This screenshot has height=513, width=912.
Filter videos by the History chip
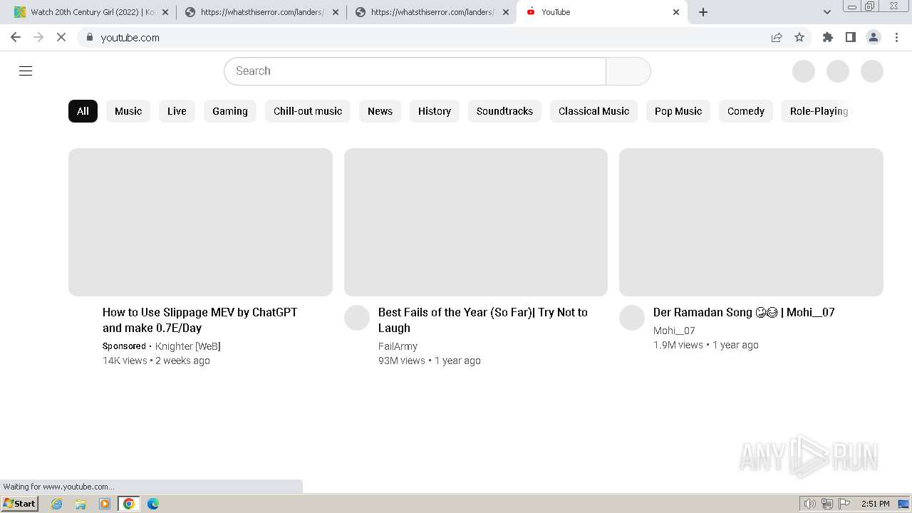click(x=435, y=111)
